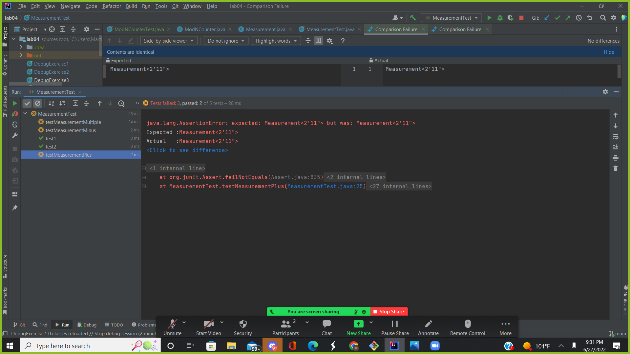Select the testMeasurementMultiple test result
Image resolution: width=630 pixels, height=354 pixels.
pos(73,122)
